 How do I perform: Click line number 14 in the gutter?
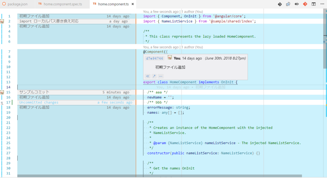[8, 87]
